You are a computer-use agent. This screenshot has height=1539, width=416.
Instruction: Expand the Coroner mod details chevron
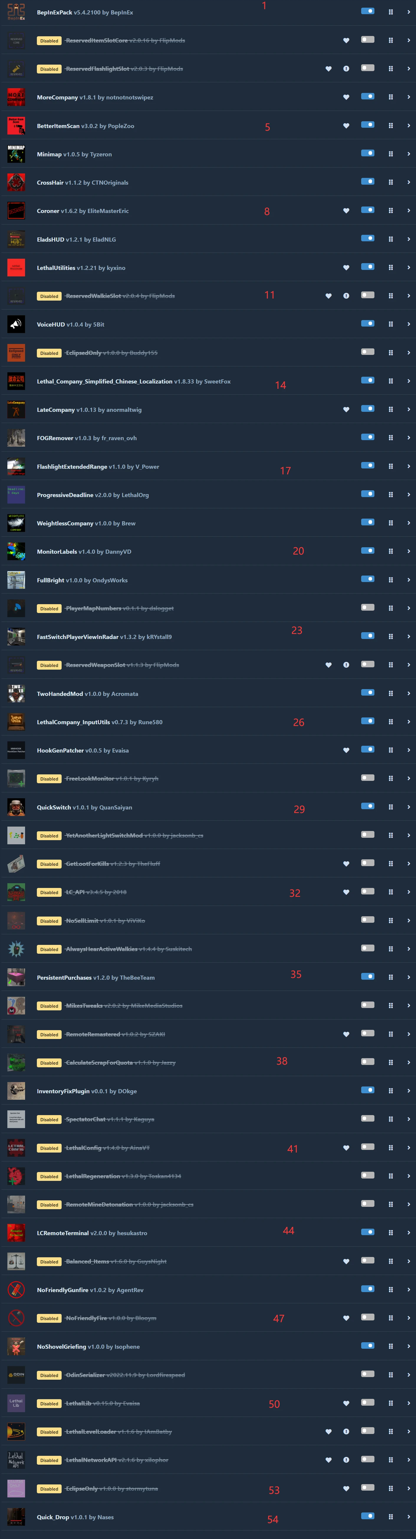tap(408, 211)
